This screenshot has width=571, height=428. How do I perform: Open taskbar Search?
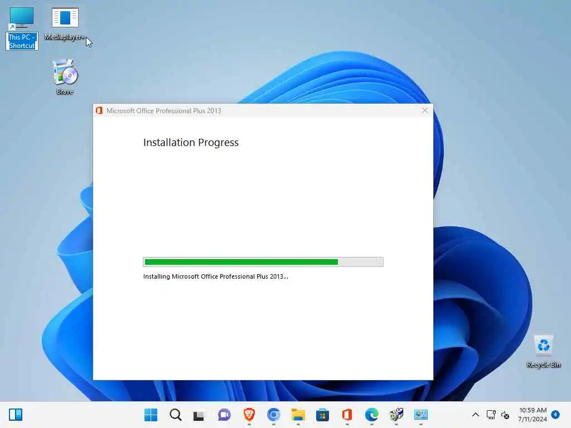[x=176, y=415]
